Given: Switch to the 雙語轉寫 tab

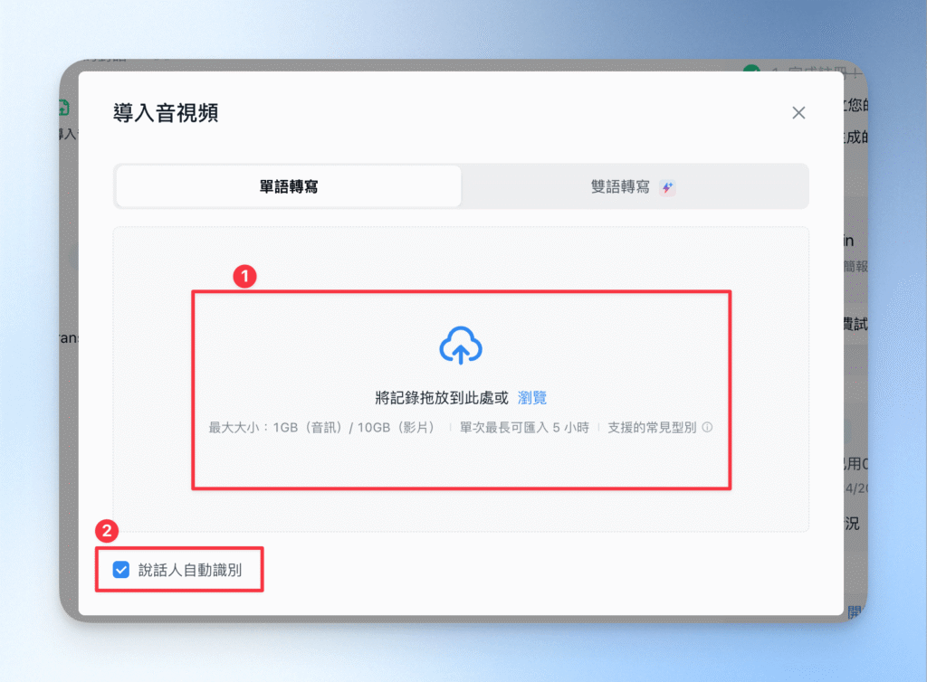Looking at the screenshot, I should click(x=634, y=186).
